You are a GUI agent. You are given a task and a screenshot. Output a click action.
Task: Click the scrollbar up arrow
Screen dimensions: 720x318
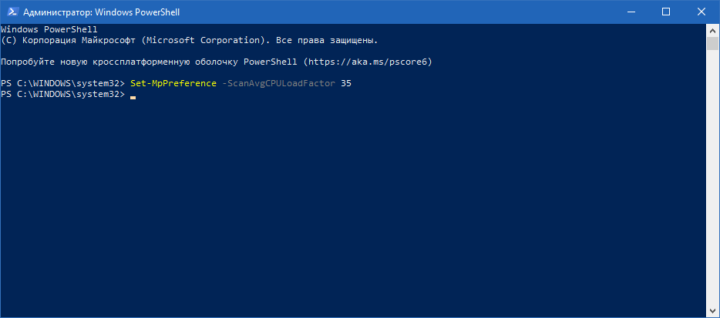[713, 32]
